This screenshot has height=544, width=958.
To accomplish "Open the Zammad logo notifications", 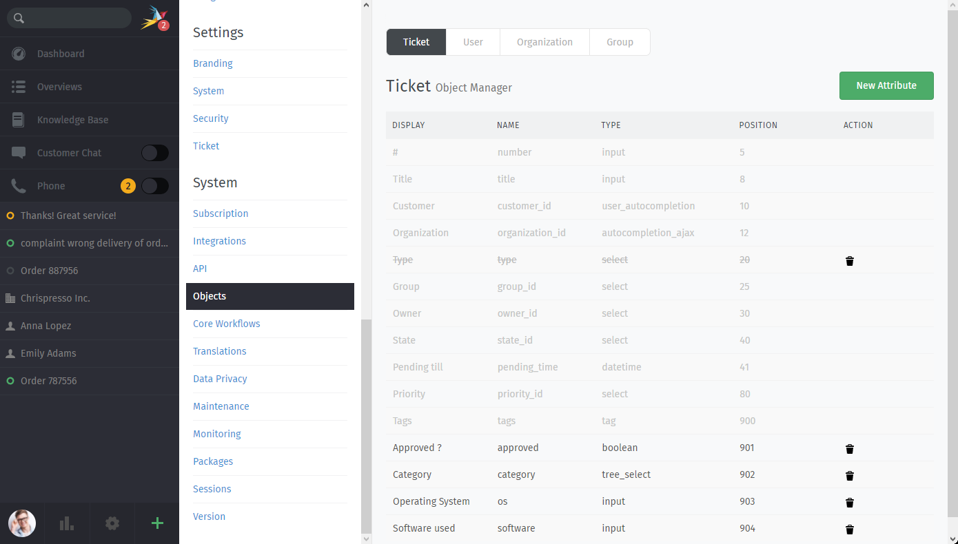I will (154, 18).
